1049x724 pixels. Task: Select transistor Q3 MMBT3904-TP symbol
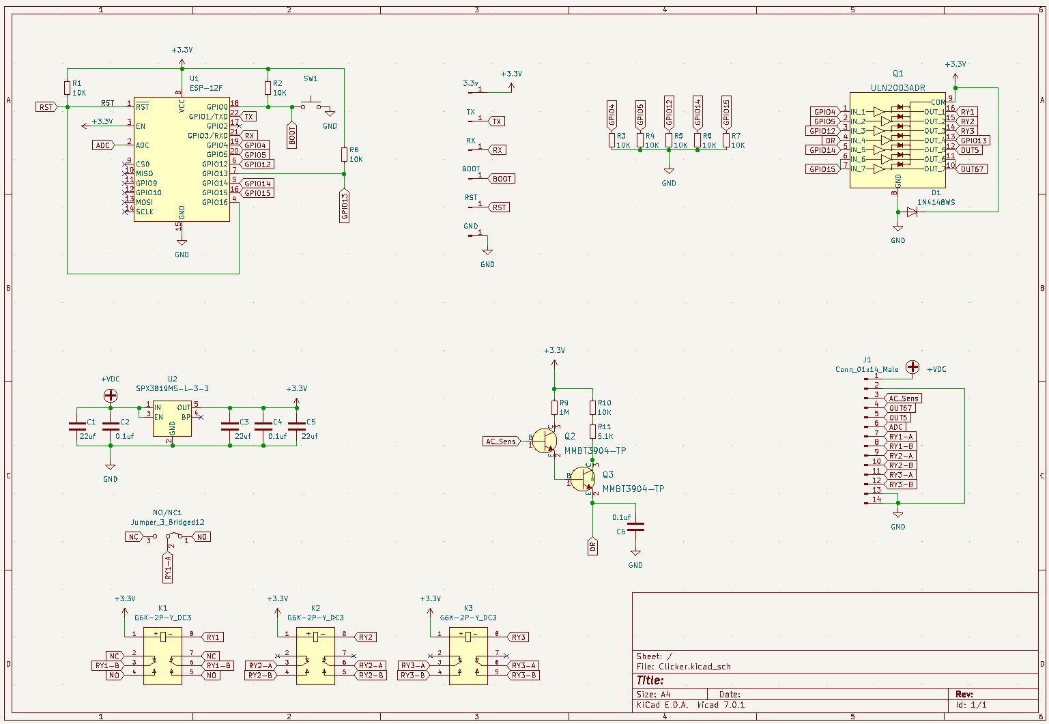coord(584,479)
